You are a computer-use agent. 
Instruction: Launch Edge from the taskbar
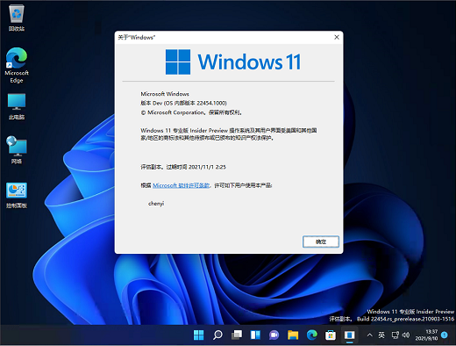[x=311, y=335]
